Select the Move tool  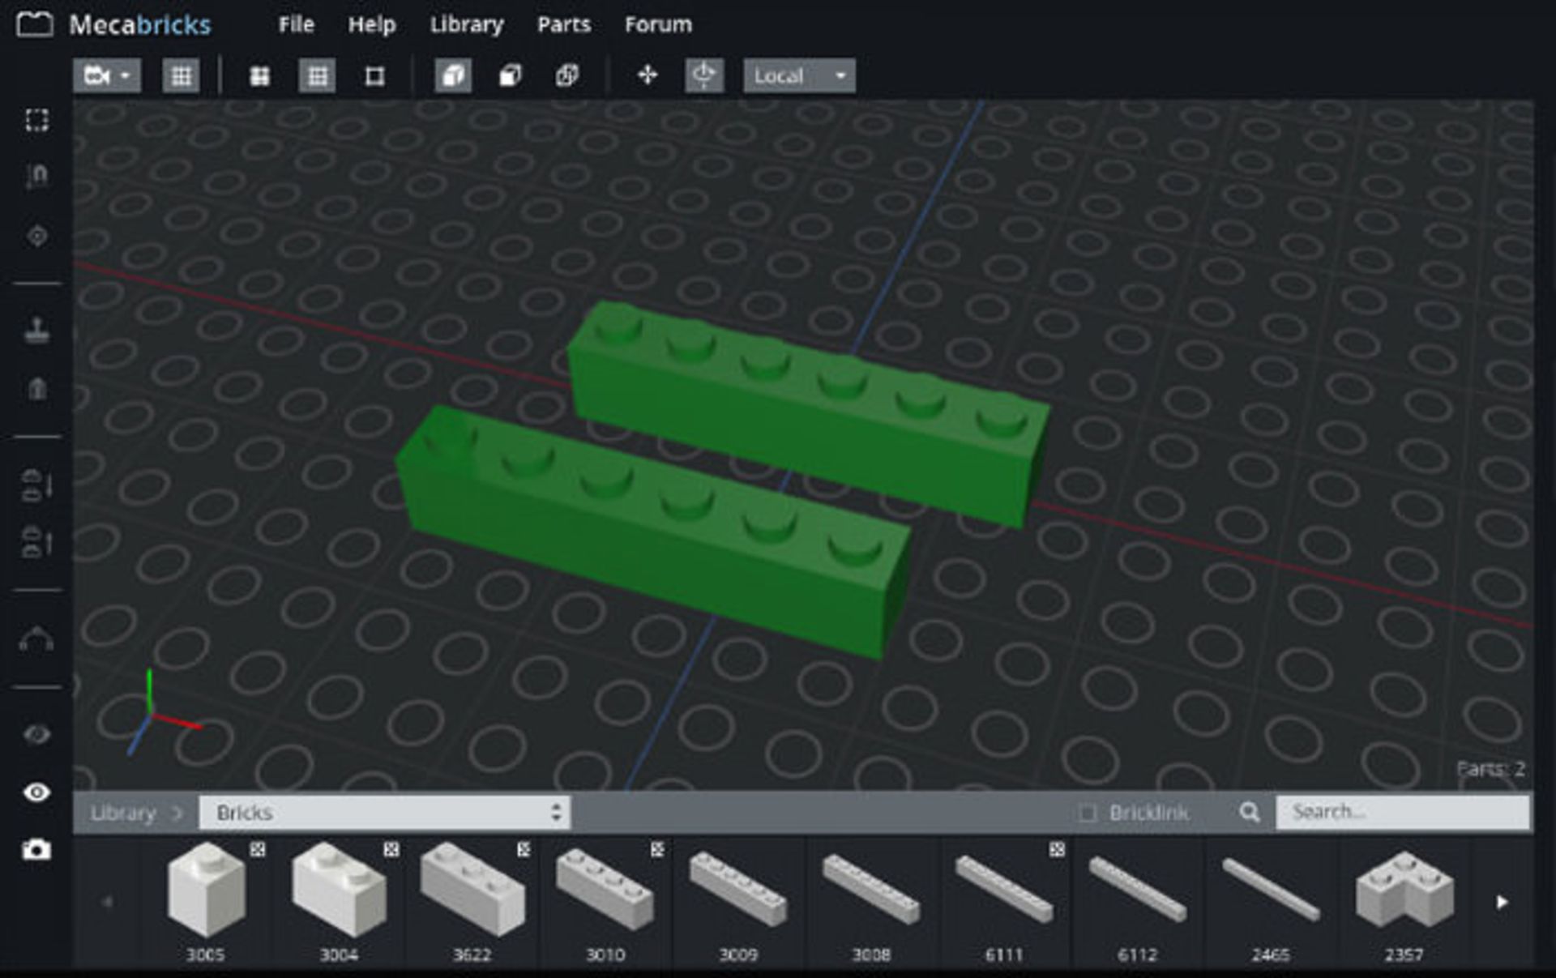[648, 75]
